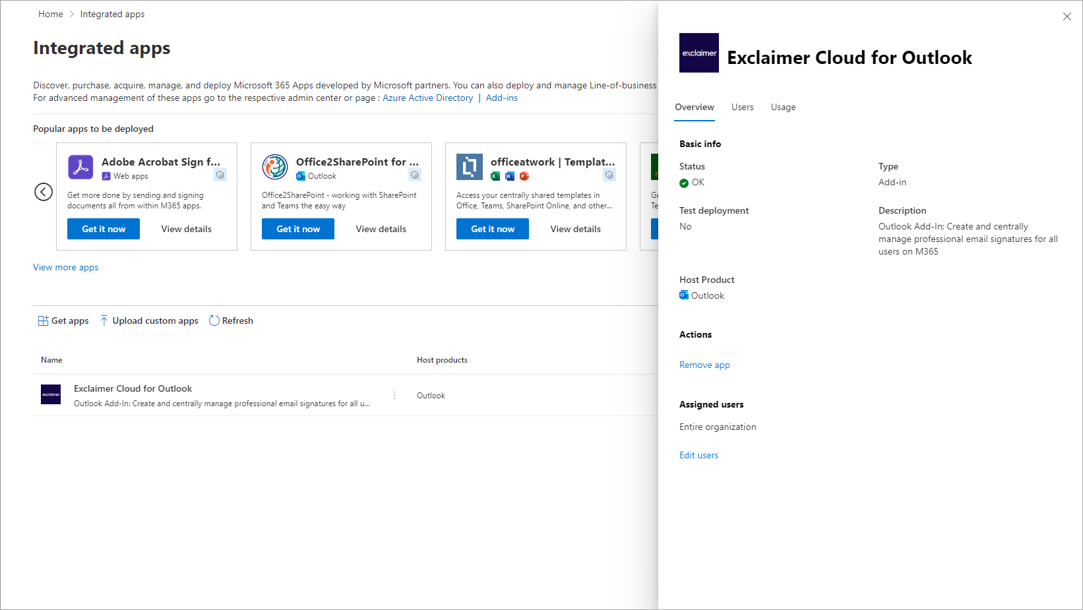Click Exclaimer row description text

coord(222,404)
